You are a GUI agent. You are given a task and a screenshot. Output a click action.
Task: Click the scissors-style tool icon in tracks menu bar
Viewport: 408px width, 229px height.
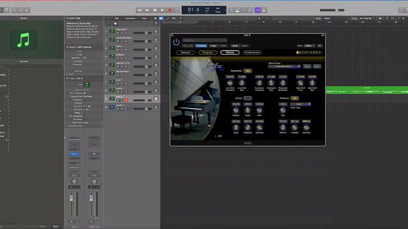[x=174, y=18]
